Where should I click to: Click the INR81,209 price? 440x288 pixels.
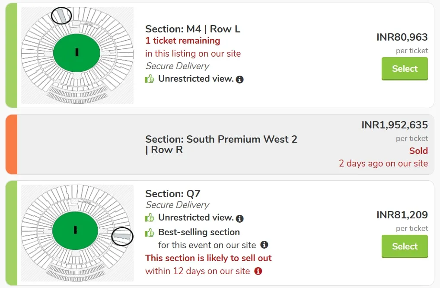tap(402, 215)
